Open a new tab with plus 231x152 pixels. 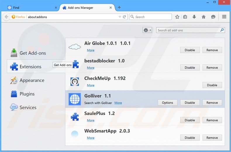coord(119,7)
